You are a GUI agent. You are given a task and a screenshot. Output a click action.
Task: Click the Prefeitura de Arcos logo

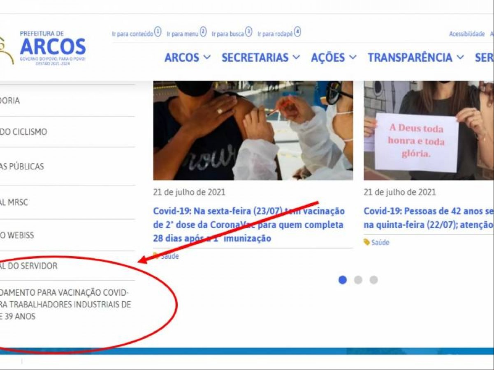[x=43, y=48]
